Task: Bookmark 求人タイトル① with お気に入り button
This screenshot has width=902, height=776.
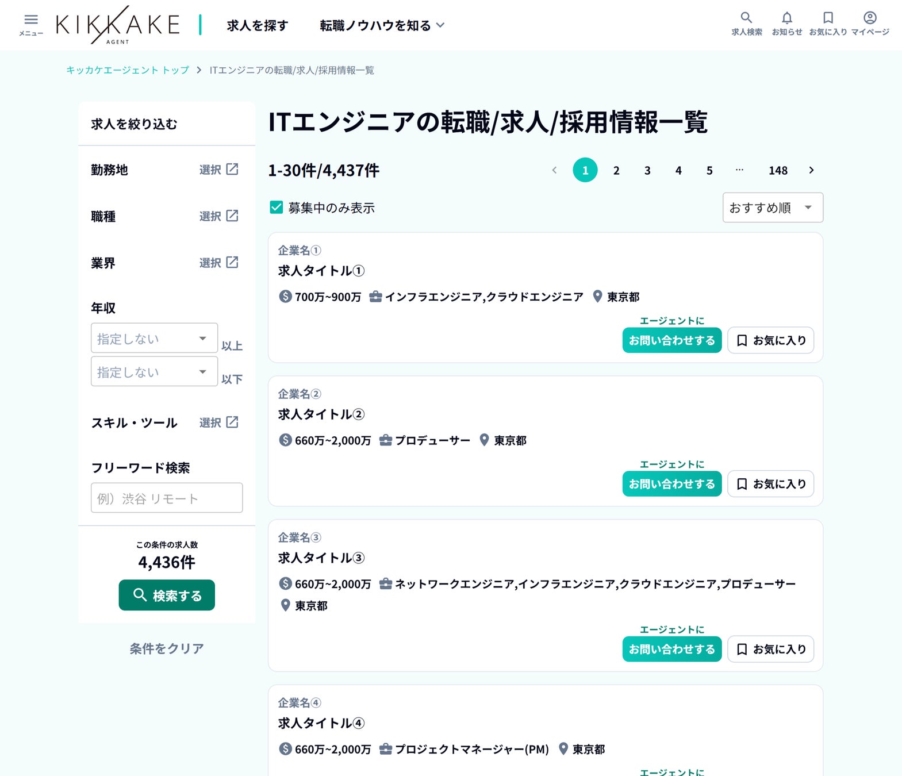Action: tap(770, 340)
